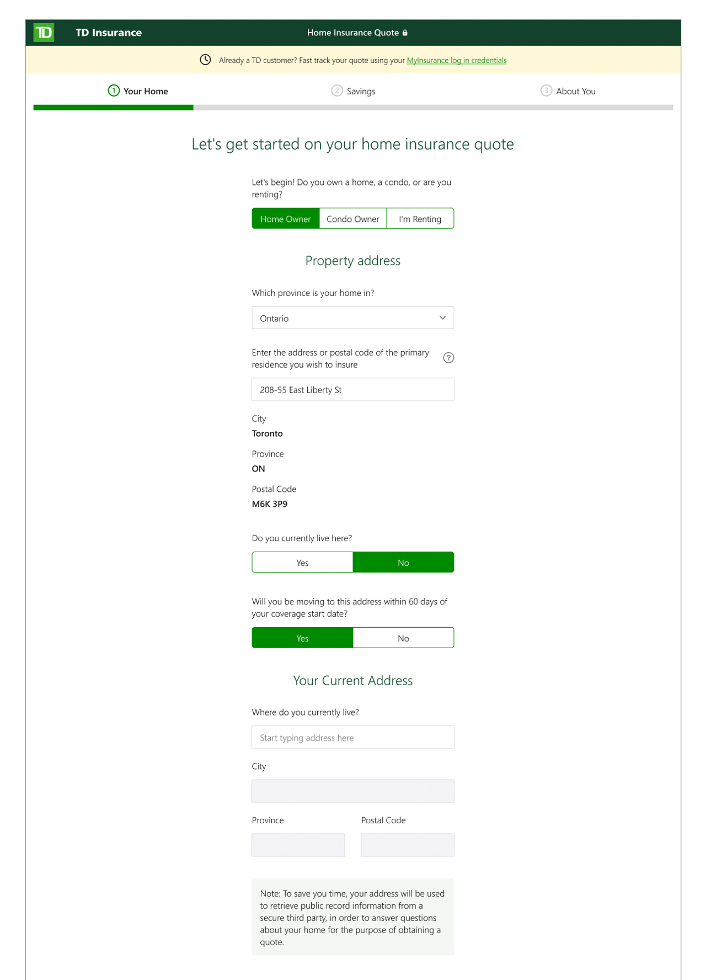Click the clock icon in the banner
This screenshot has width=706, height=980.
[205, 60]
